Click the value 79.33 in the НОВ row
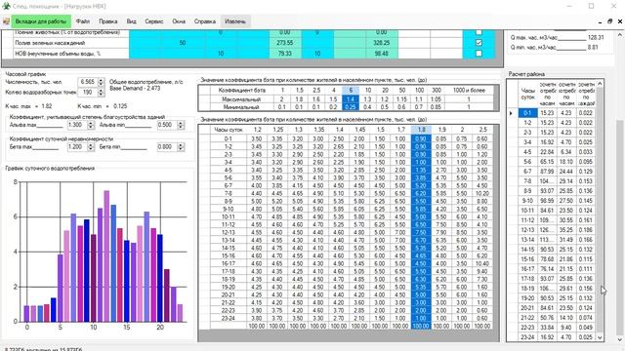The width and height of the screenshot is (625, 351). tap(285, 54)
